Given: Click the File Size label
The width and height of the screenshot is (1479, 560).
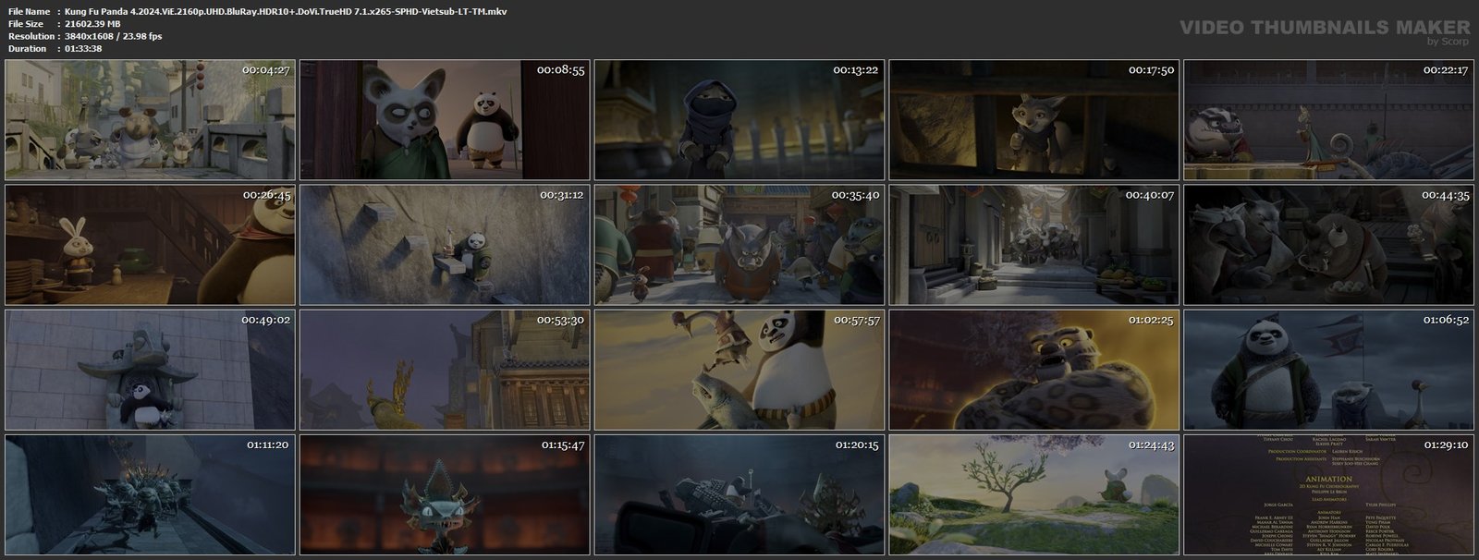Looking at the screenshot, I should 26,24.
